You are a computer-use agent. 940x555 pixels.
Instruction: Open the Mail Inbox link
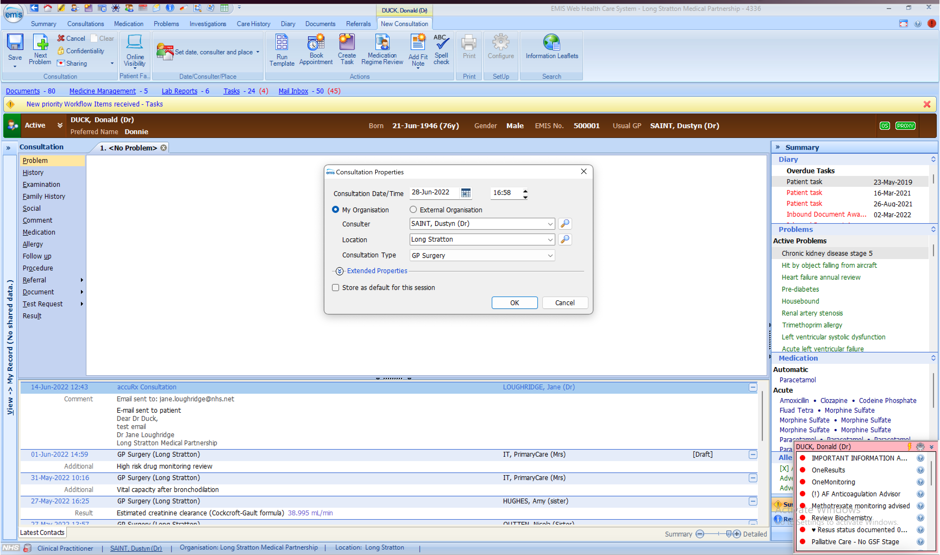[x=293, y=91]
